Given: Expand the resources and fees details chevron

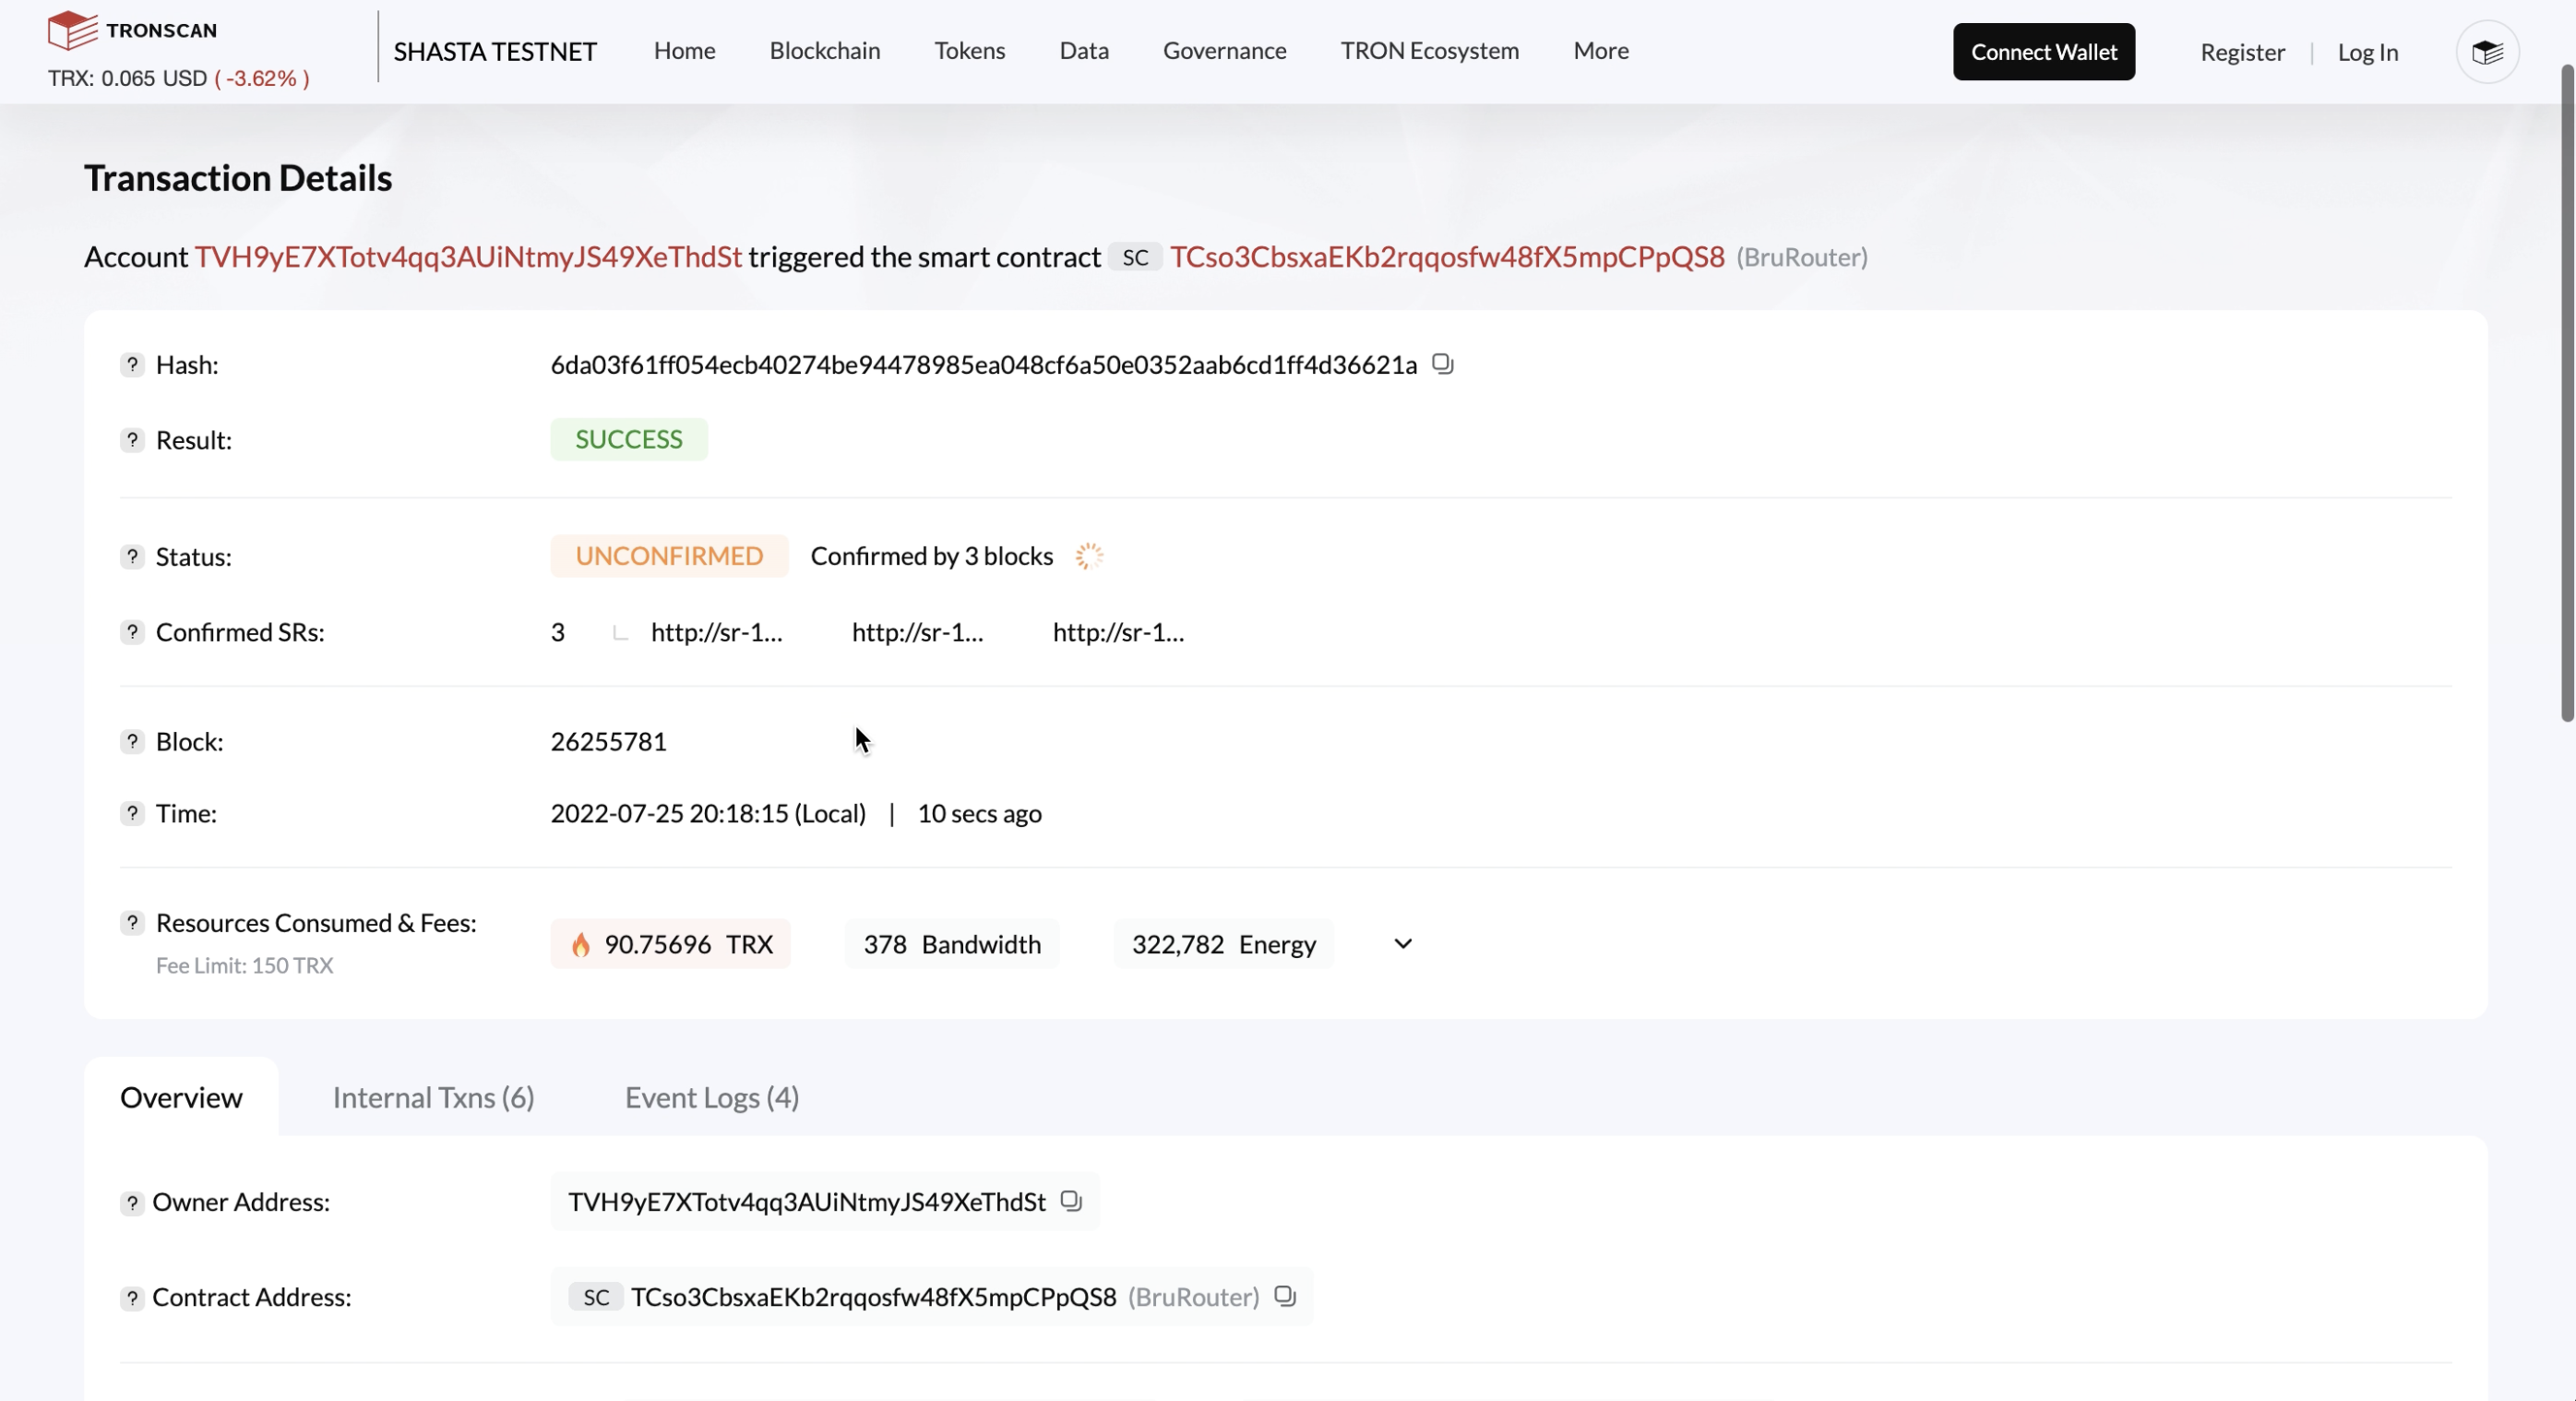Looking at the screenshot, I should (1403, 944).
